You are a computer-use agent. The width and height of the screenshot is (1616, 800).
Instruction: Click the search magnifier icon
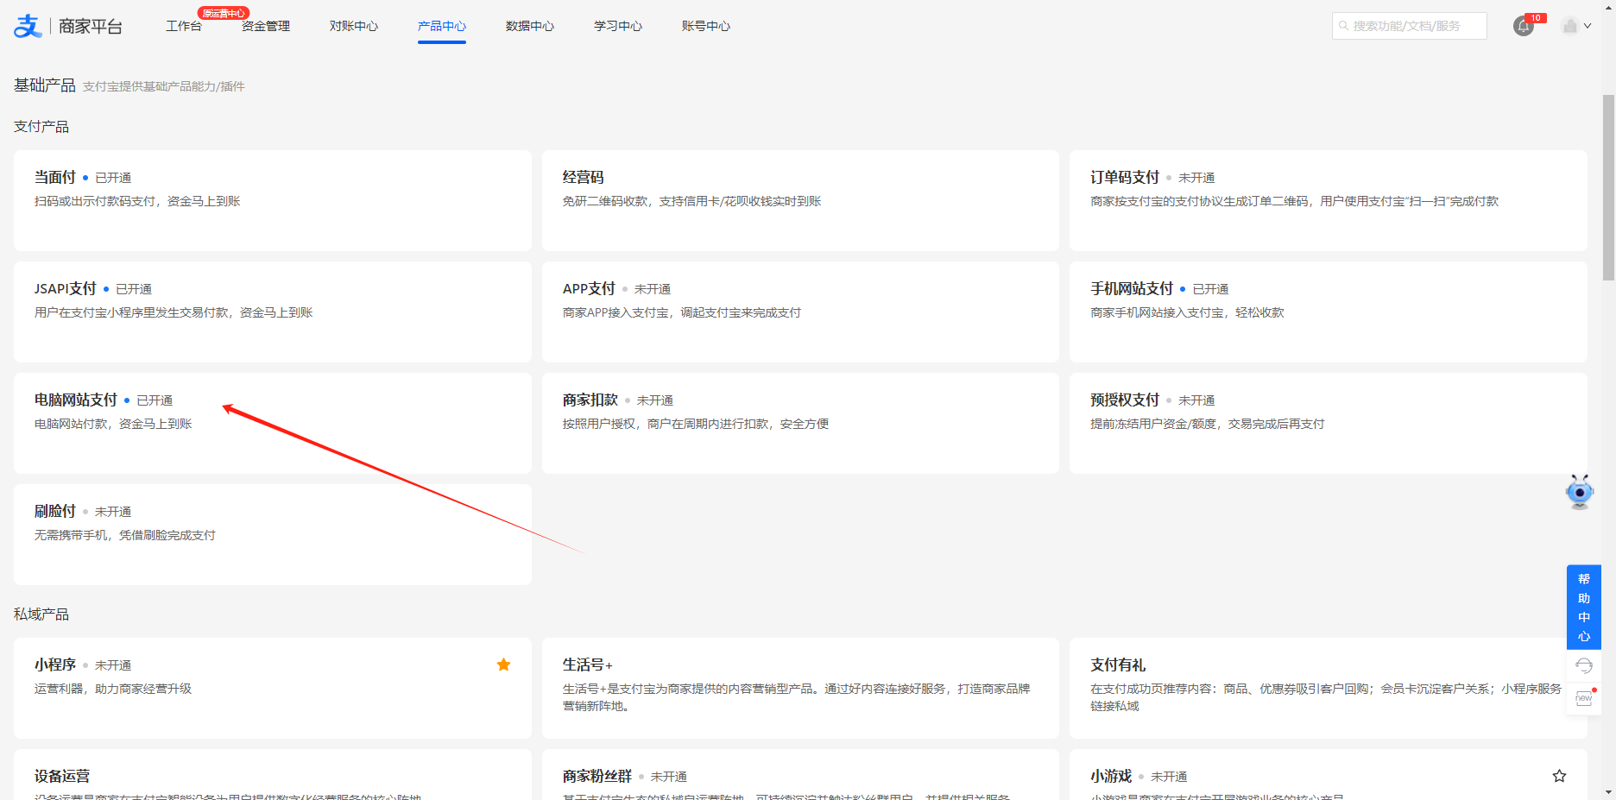(1344, 26)
